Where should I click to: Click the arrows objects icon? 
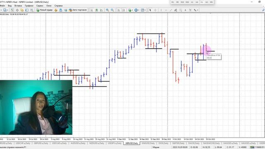[x=195, y=10]
